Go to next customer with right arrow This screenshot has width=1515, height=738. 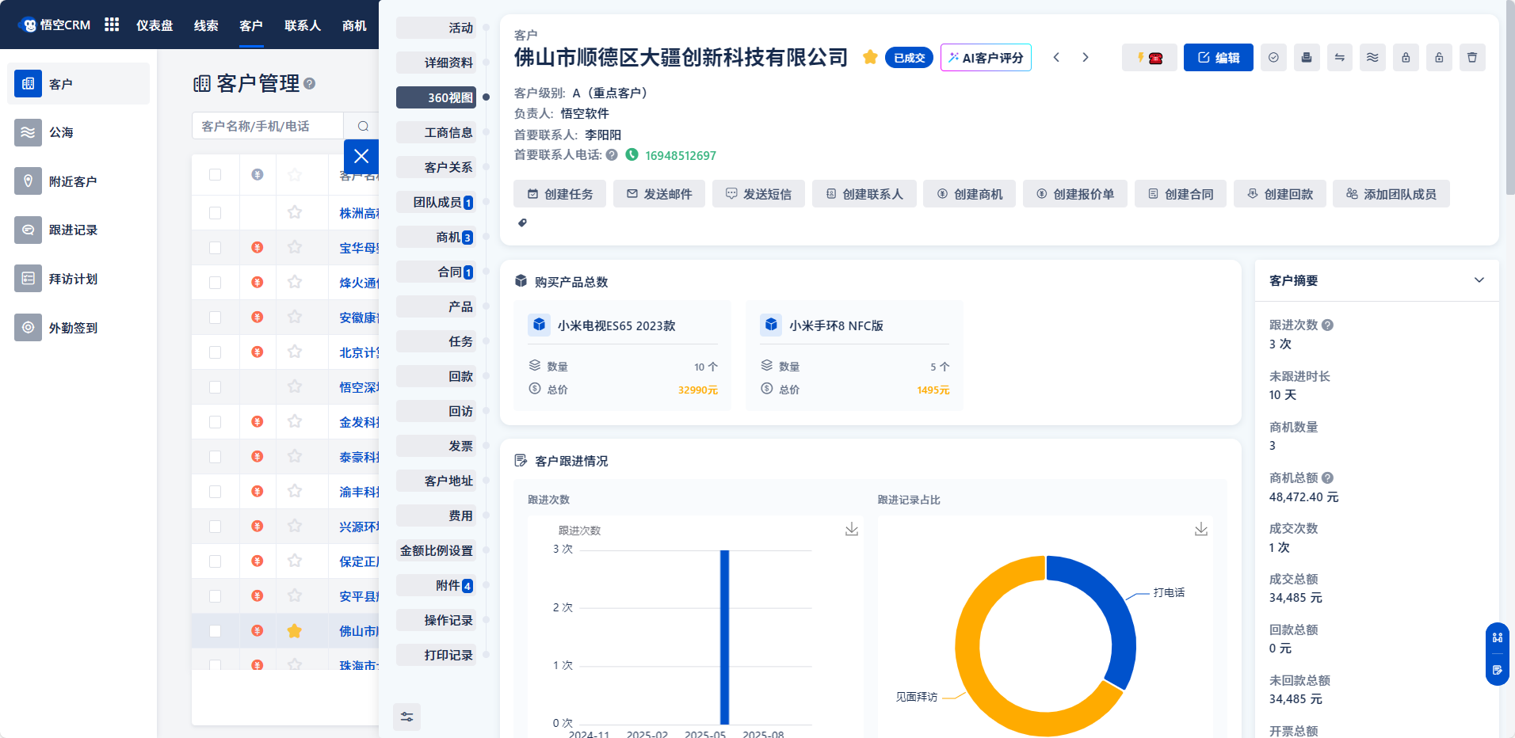click(1086, 57)
